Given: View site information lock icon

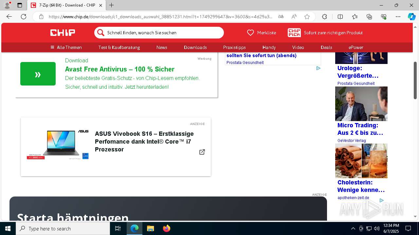Looking at the screenshot, I should point(41,17).
